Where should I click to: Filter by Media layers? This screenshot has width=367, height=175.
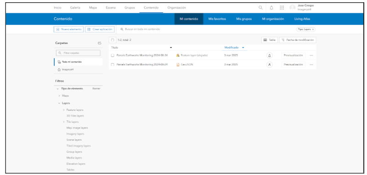74,158
